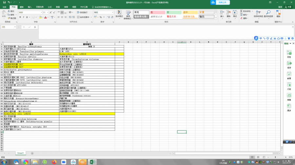Toggle bold formatting in the font group
295x165 pixels.
(20, 17)
